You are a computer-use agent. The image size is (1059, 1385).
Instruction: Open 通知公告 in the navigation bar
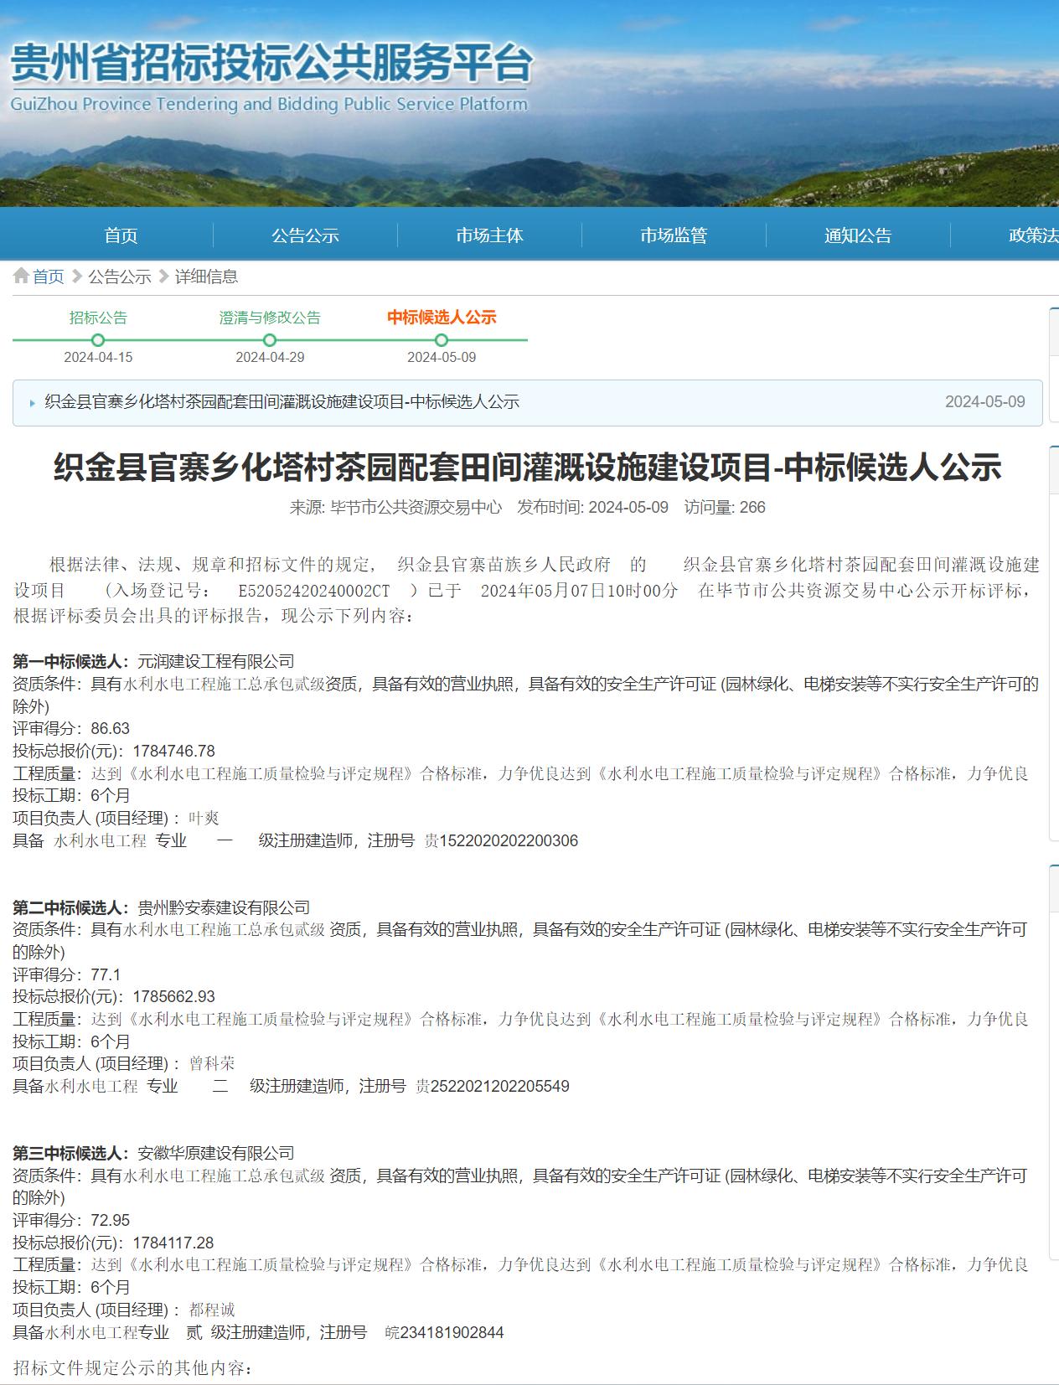pyautogui.click(x=858, y=235)
